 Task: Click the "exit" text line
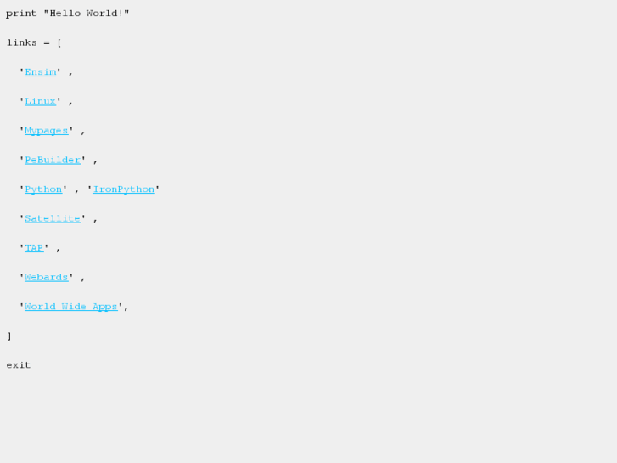point(19,365)
